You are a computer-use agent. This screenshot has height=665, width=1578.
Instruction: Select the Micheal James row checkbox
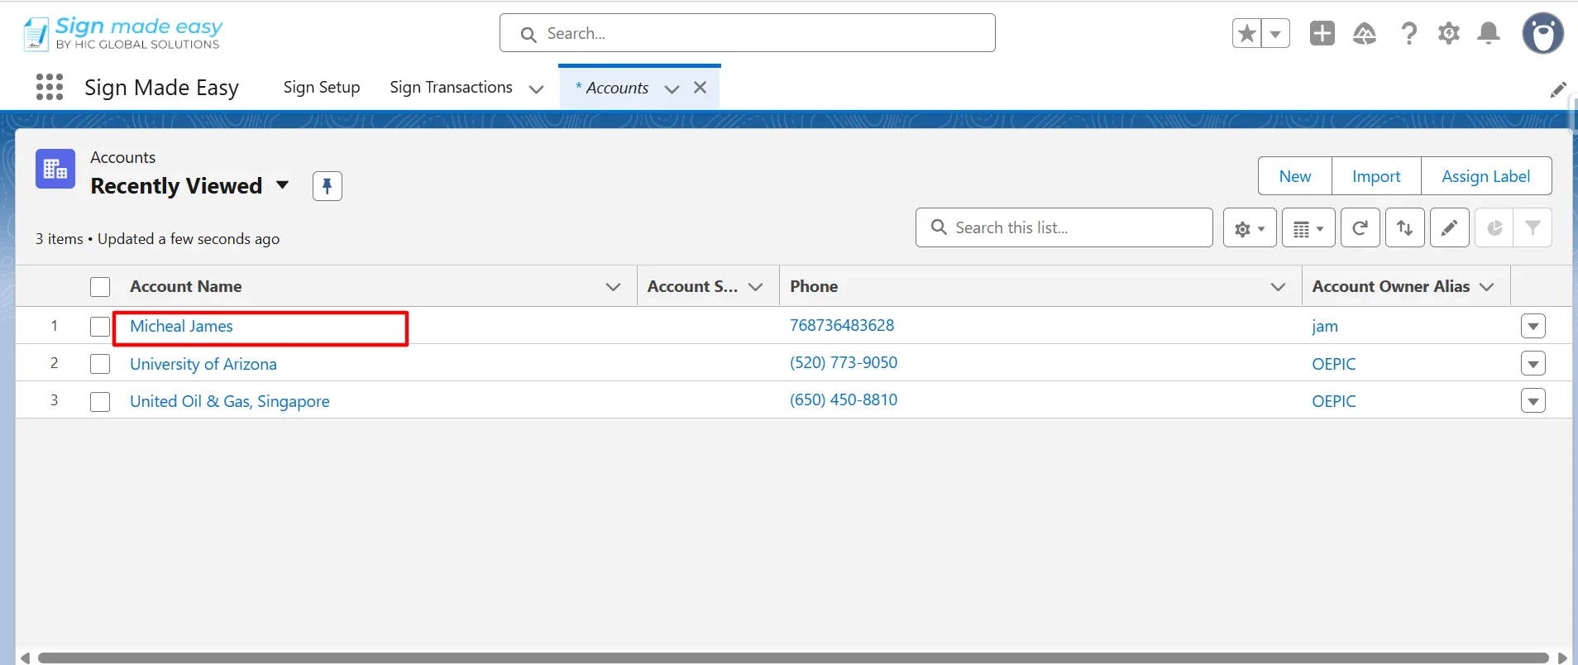(100, 327)
